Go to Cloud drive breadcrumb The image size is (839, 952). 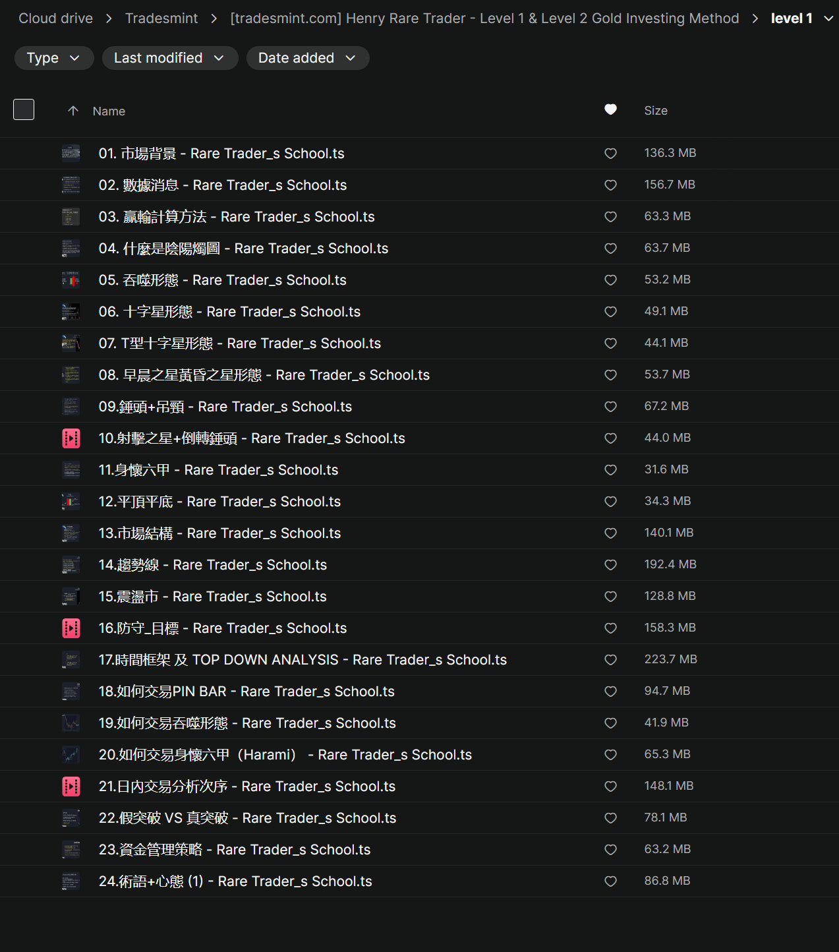55,18
